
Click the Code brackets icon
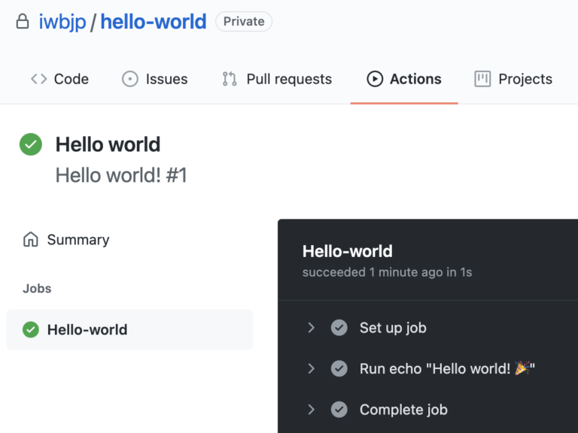(38, 79)
